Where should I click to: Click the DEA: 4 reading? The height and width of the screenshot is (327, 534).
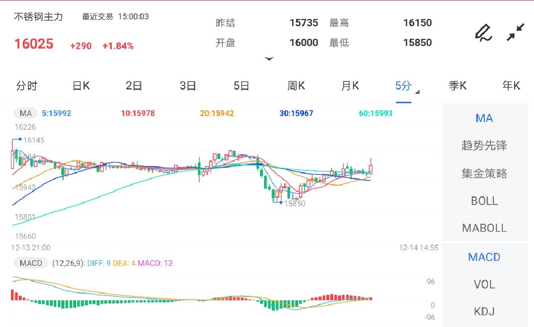click(x=124, y=263)
